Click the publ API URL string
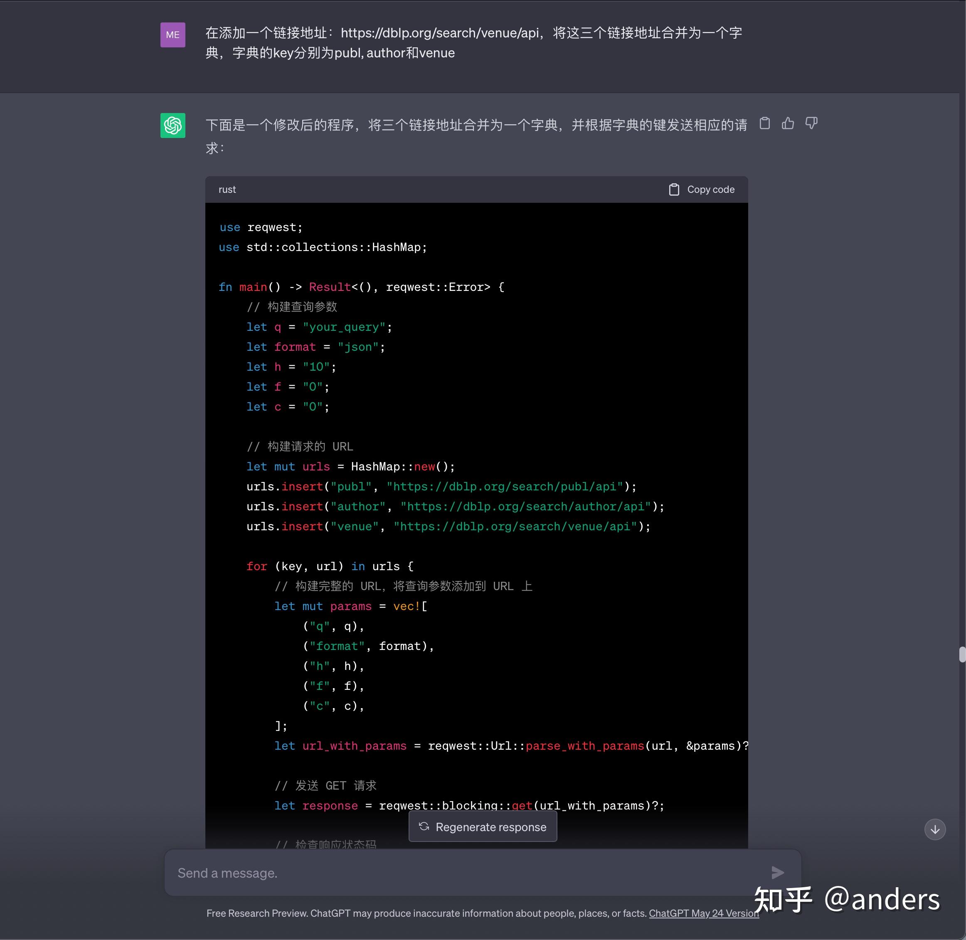Image resolution: width=966 pixels, height=940 pixels. [505, 487]
